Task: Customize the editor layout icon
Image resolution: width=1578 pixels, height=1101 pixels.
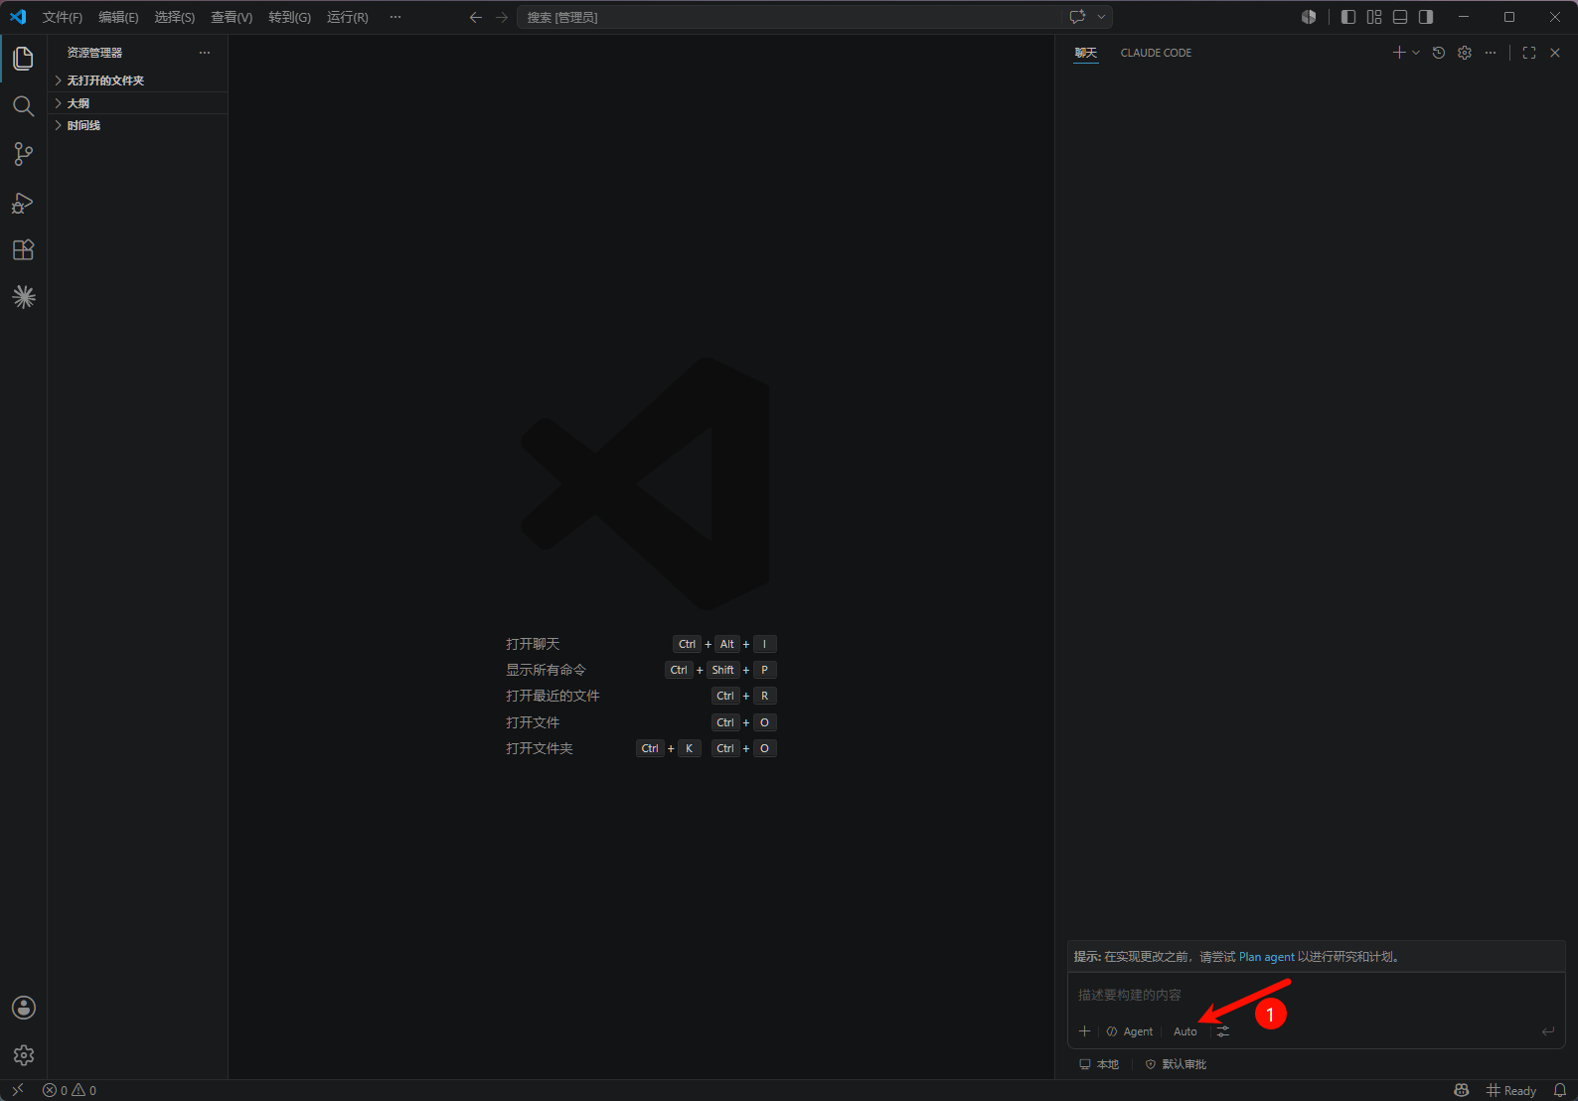Action: click(1374, 17)
